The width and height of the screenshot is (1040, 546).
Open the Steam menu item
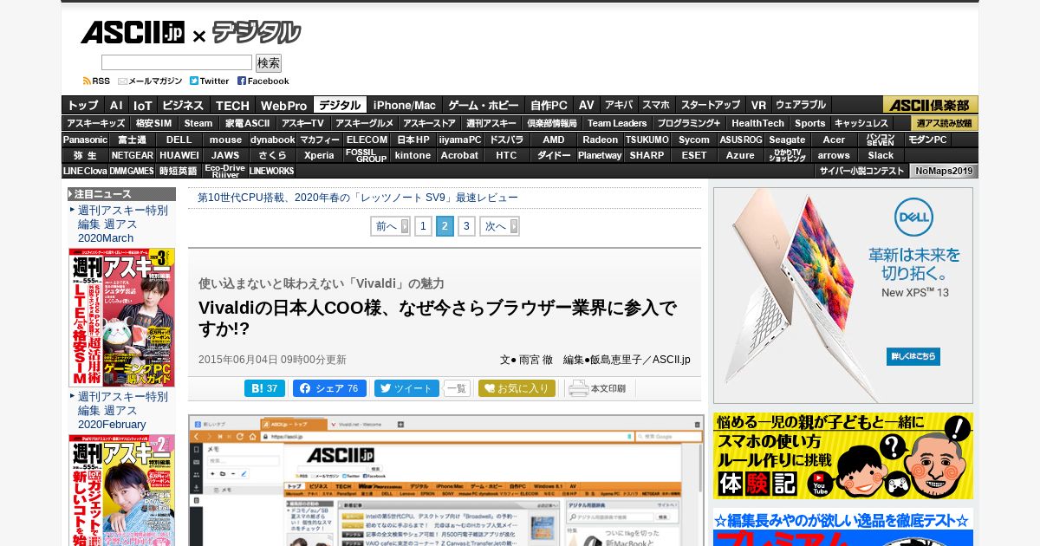pyautogui.click(x=198, y=123)
